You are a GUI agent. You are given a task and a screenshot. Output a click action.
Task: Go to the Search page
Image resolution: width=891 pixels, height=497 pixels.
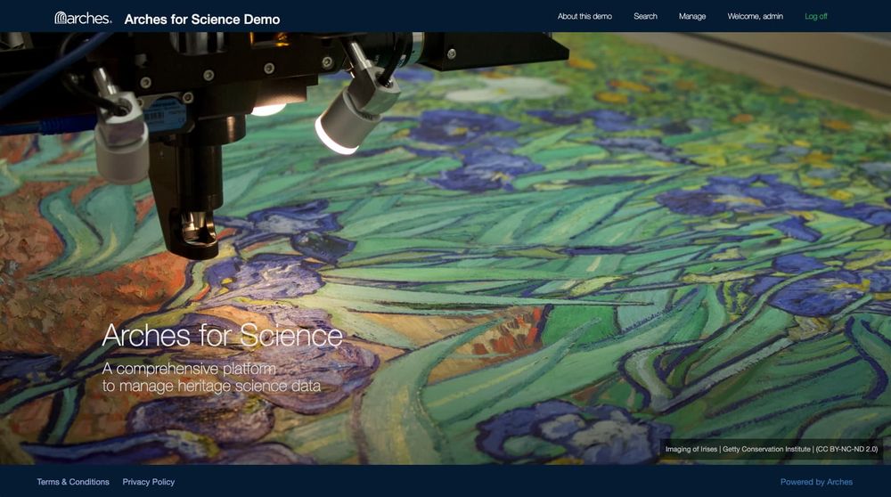coord(645,16)
